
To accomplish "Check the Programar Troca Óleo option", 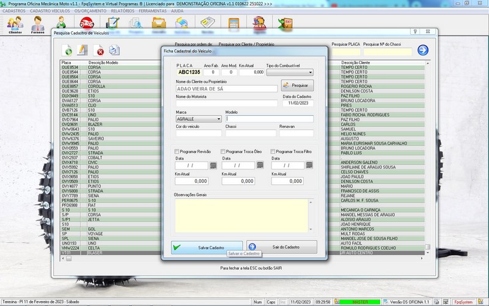I will pyautogui.click(x=223, y=151).
